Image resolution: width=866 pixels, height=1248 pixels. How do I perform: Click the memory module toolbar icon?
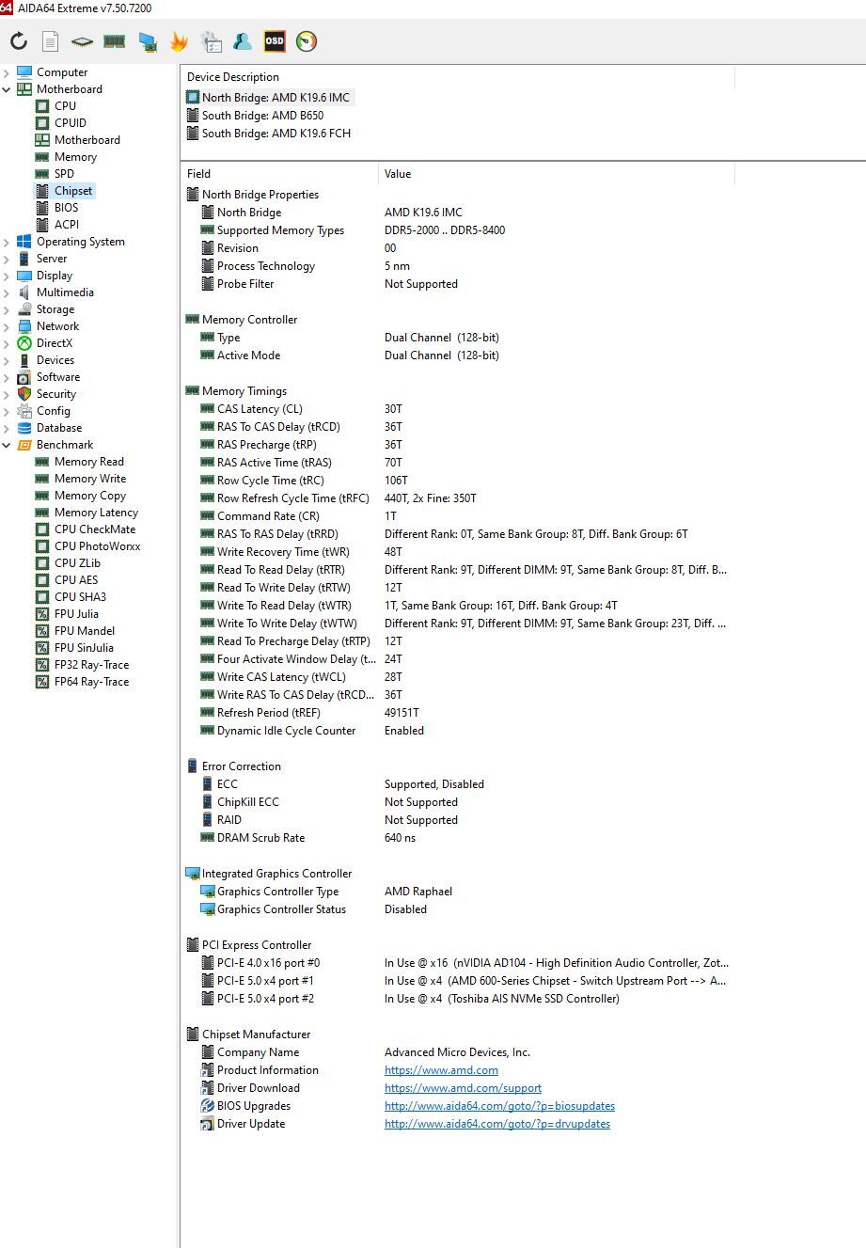[x=114, y=41]
